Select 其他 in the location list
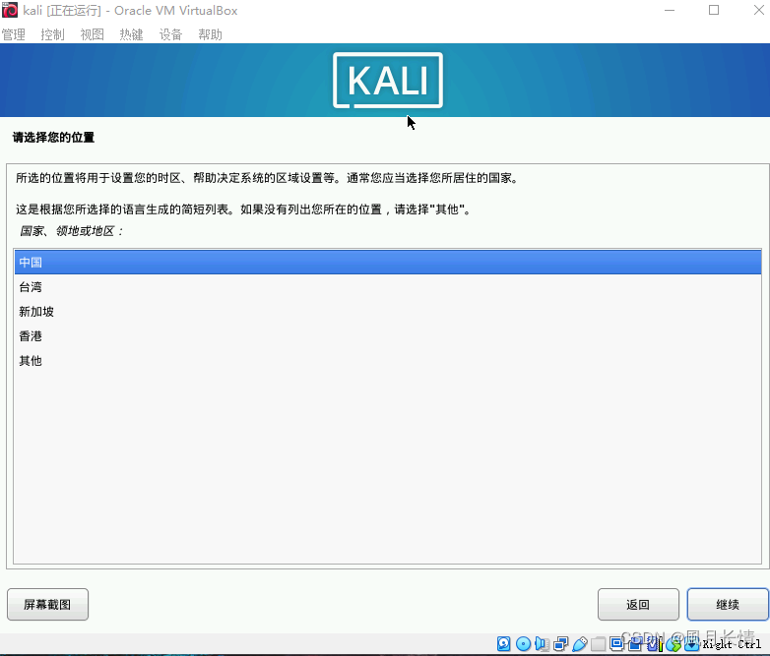 pyautogui.click(x=388, y=361)
